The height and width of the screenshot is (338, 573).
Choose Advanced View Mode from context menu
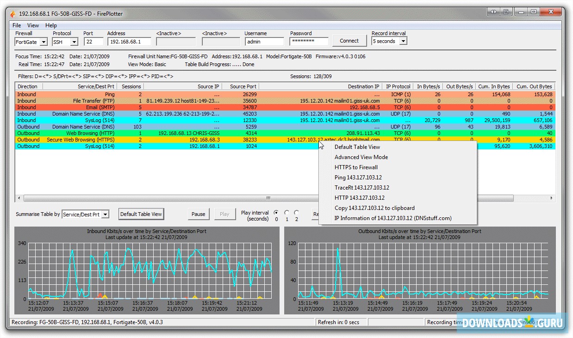361,157
